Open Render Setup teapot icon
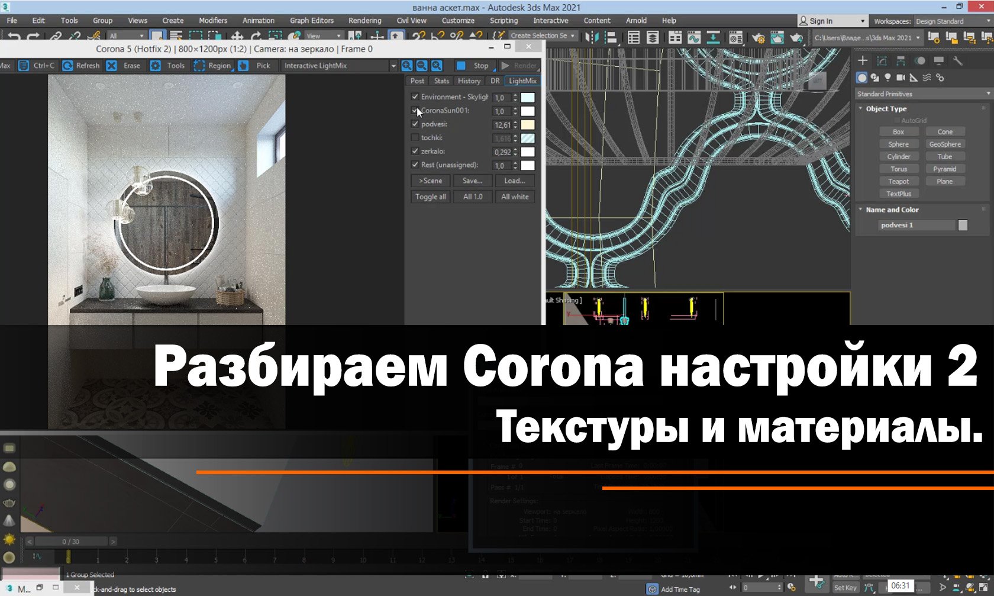 758,38
